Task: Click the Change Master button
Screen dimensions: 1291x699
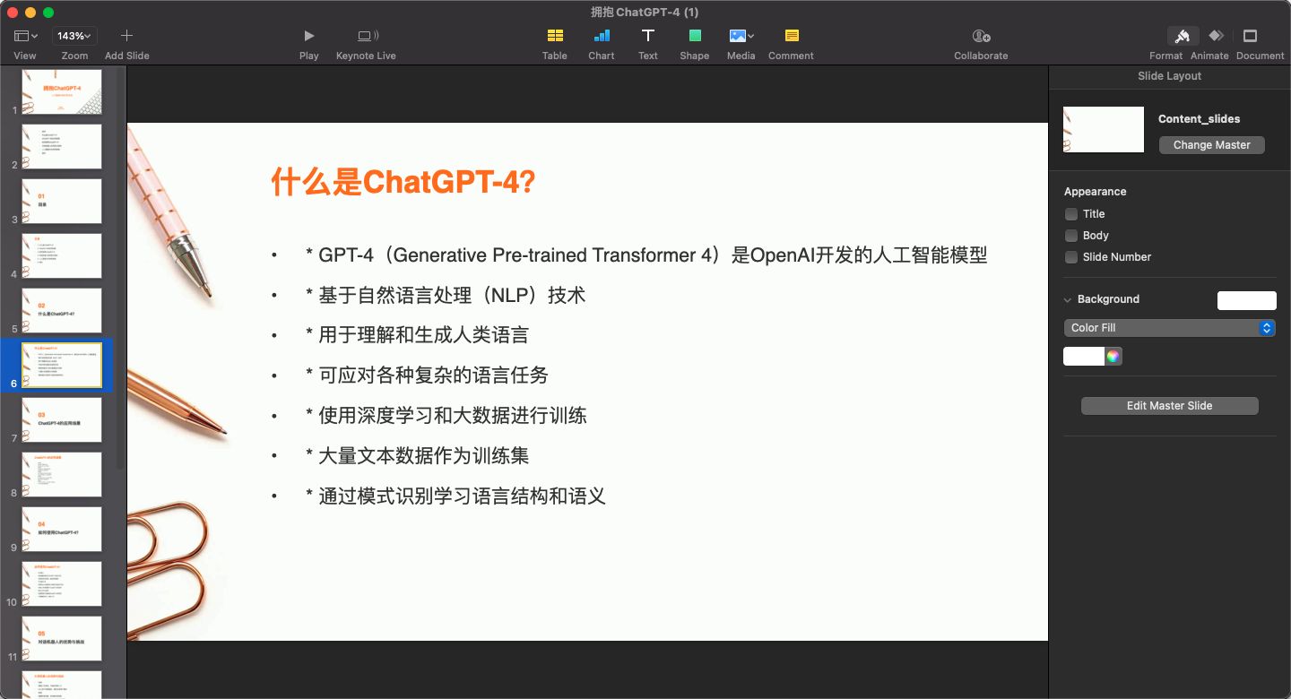Action: (x=1211, y=144)
